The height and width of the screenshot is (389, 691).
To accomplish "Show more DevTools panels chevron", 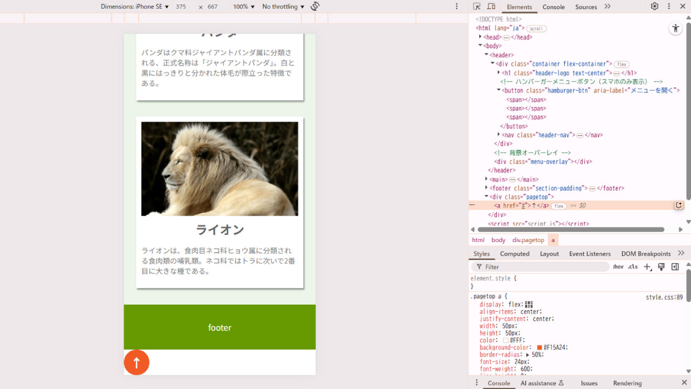I will click(607, 6).
